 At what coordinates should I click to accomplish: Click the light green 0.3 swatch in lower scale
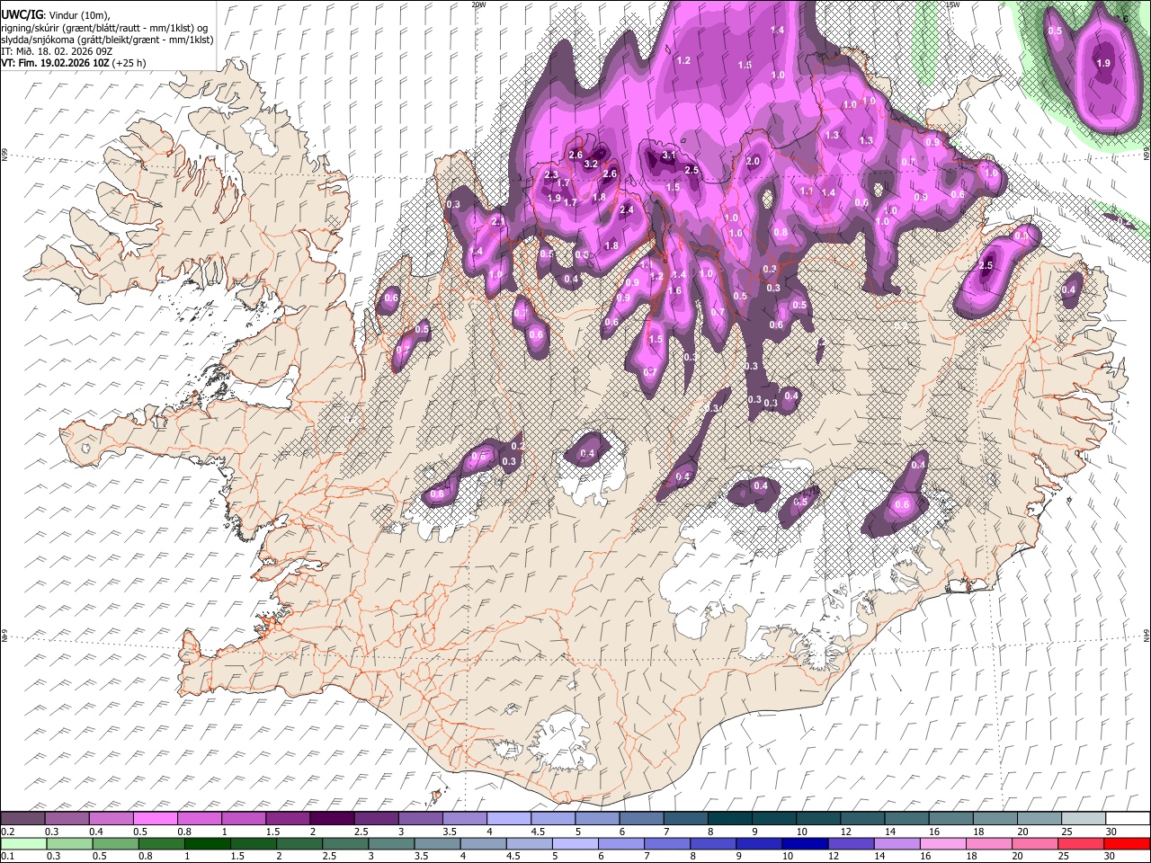(67, 844)
